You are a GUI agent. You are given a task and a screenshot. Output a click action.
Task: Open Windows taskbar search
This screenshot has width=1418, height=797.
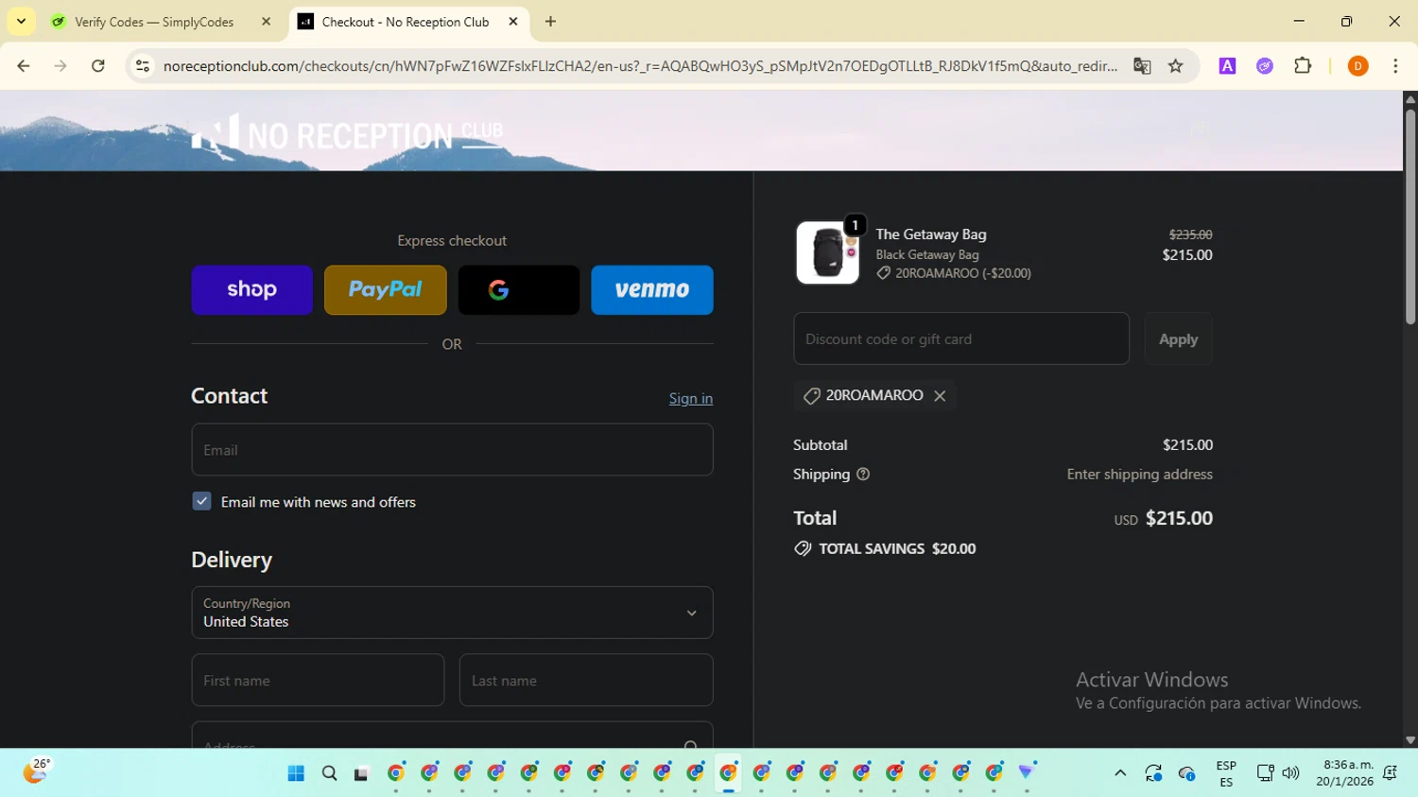(x=329, y=773)
